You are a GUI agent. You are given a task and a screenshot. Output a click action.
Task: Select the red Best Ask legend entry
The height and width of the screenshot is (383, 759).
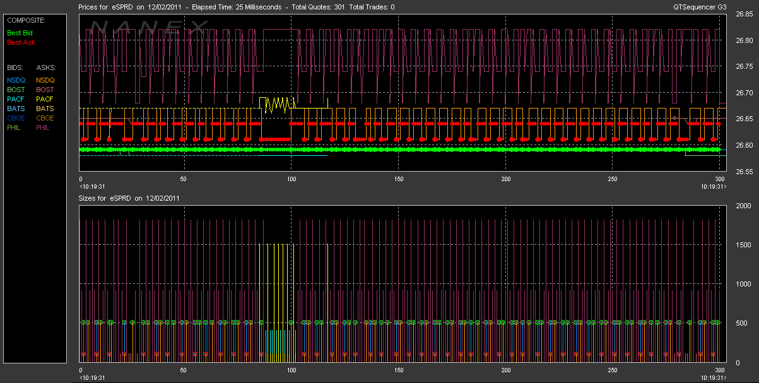coord(21,42)
